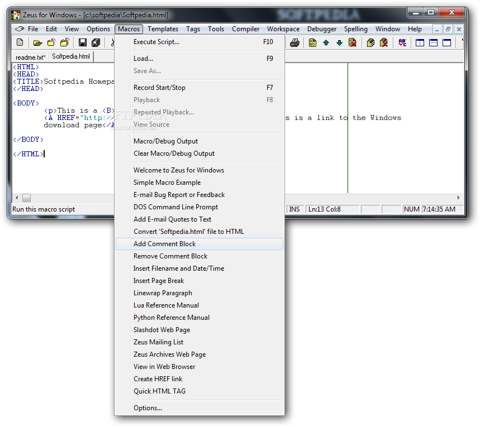480x427 pixels.
Task: Click the New document toolbar icon
Action: (x=20, y=42)
